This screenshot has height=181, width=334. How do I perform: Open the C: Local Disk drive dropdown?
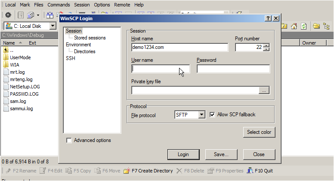coord(53,26)
